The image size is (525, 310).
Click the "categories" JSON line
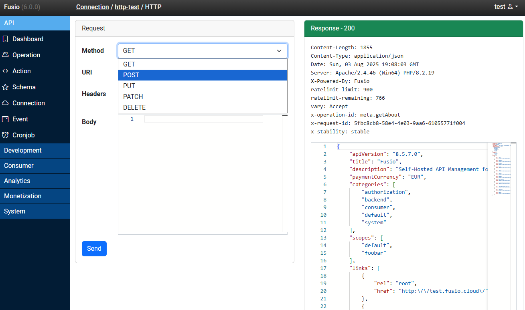373,185
